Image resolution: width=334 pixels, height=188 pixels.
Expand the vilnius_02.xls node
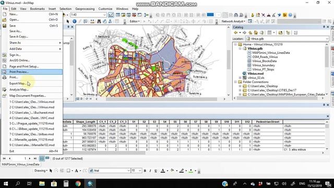click(240, 78)
